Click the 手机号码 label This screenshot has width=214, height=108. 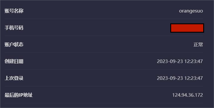click(14, 28)
